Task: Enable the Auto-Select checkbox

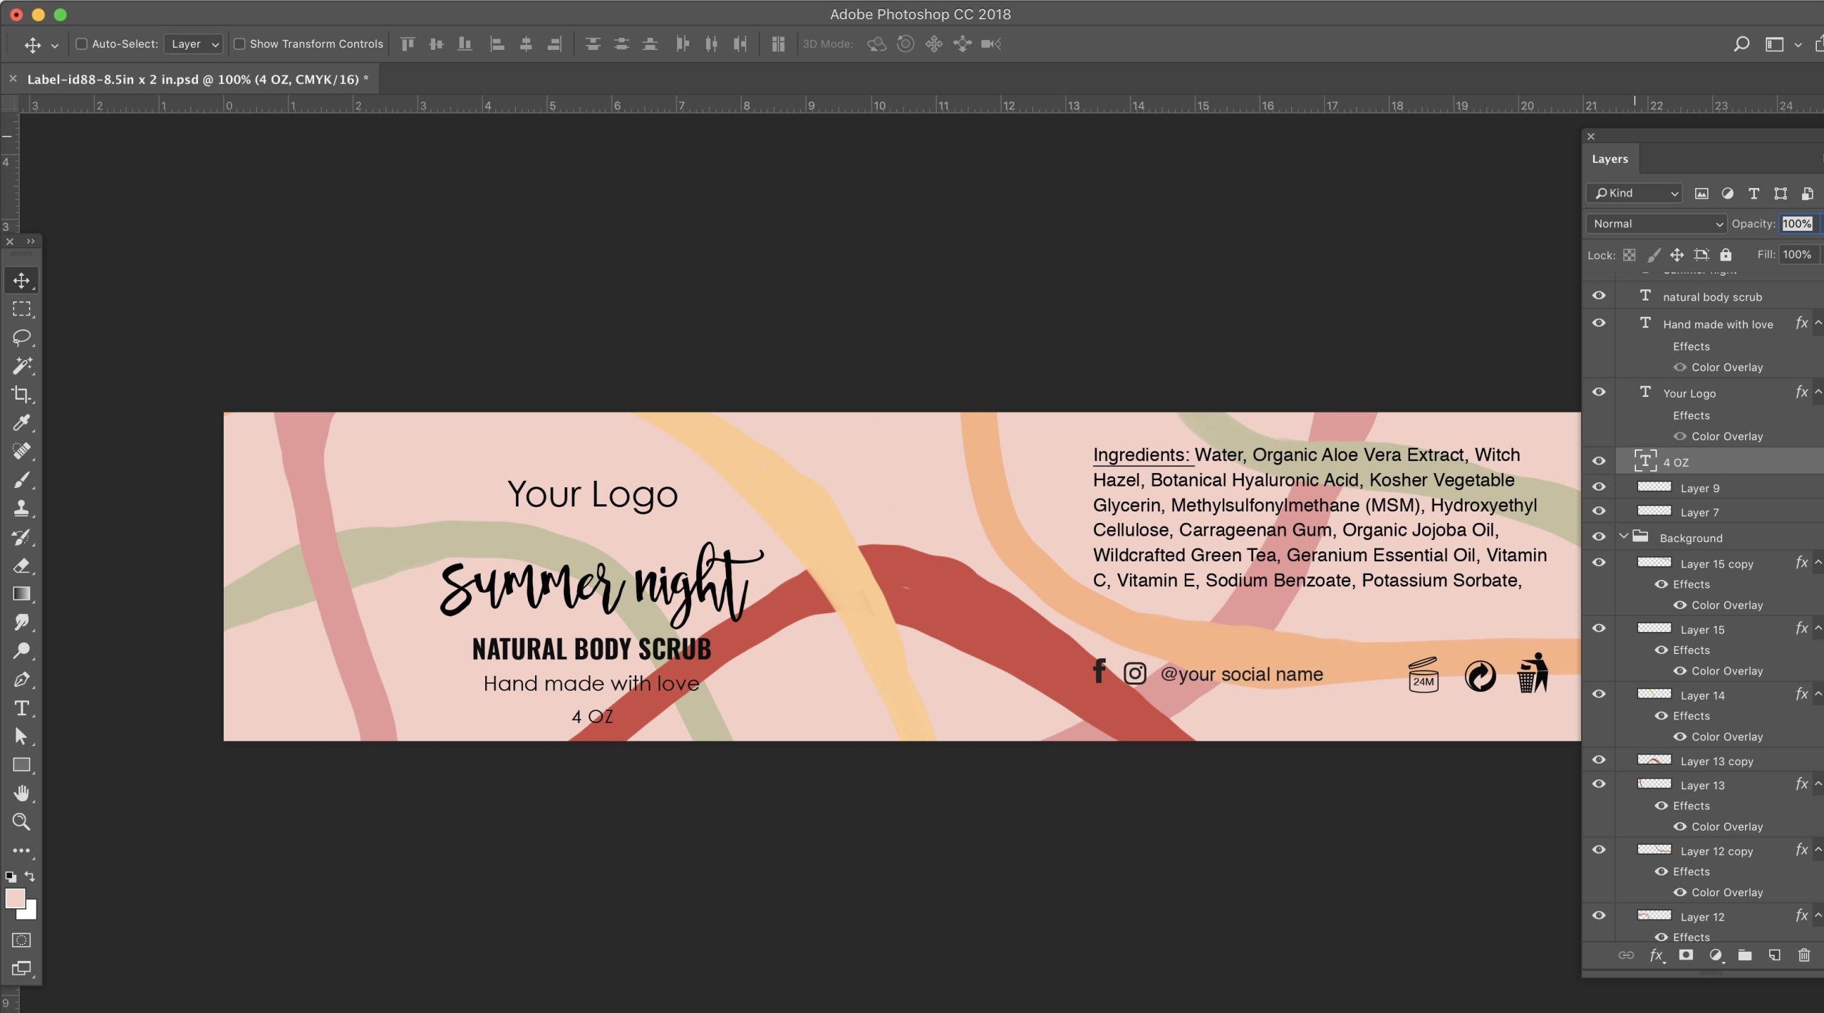Action: (x=82, y=44)
